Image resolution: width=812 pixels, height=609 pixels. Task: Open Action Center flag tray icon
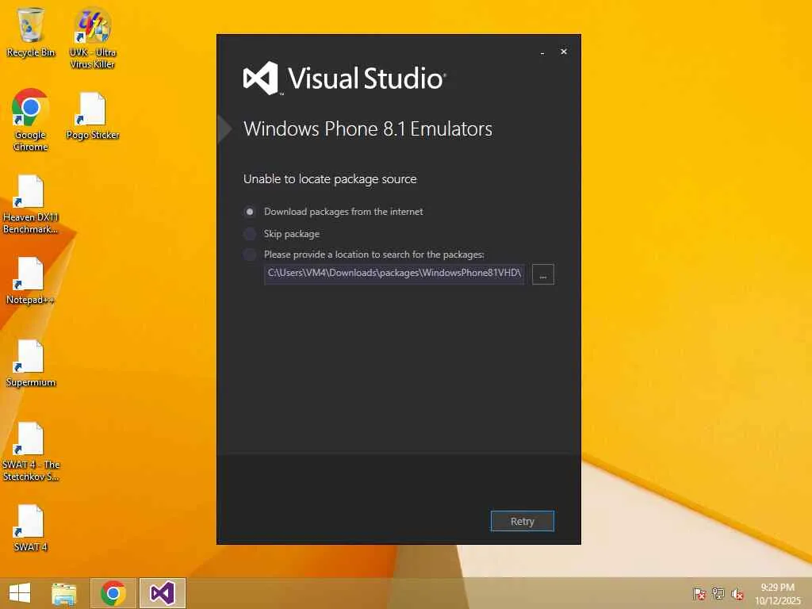(x=699, y=593)
